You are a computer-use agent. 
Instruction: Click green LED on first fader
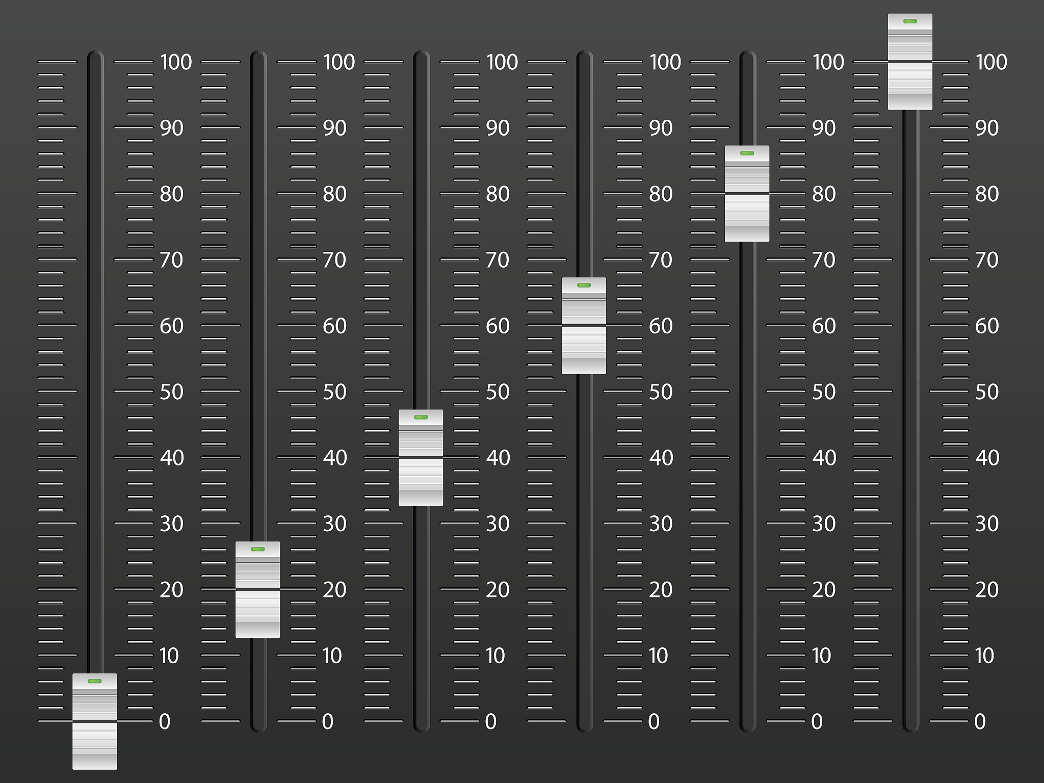click(95, 681)
